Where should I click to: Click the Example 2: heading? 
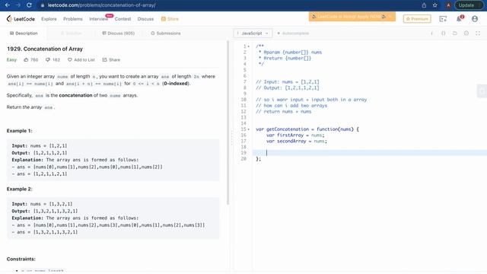(19, 189)
